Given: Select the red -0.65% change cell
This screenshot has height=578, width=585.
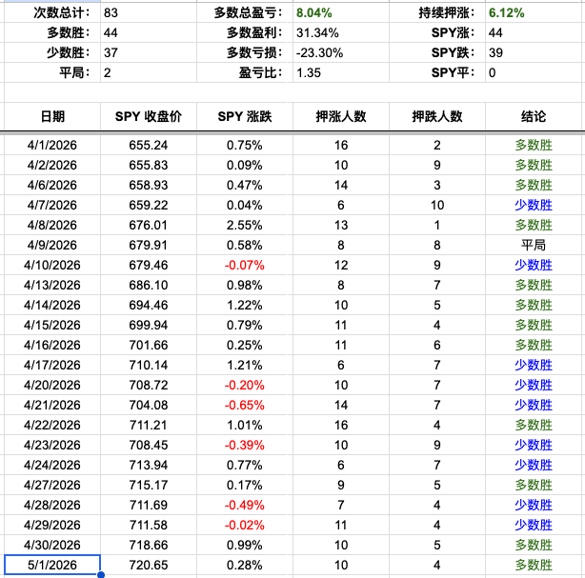Looking at the screenshot, I should 245,405.
